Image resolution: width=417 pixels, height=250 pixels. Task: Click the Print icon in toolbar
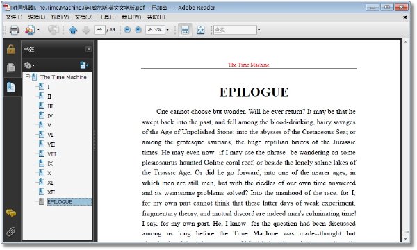click(14, 30)
